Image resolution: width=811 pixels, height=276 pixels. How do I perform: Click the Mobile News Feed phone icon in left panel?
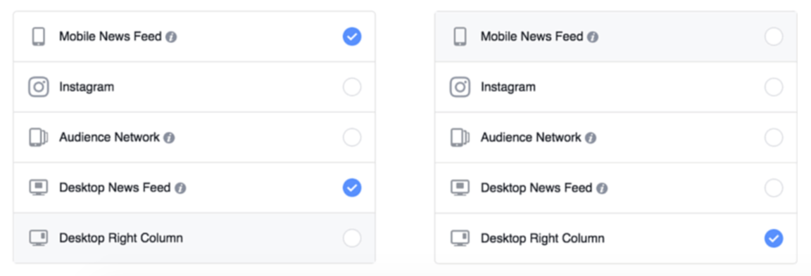click(38, 37)
